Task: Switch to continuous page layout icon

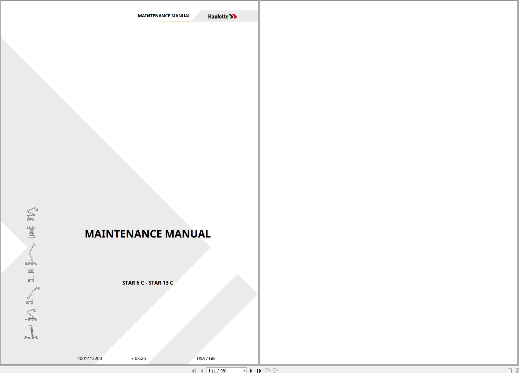Action: (x=517, y=370)
